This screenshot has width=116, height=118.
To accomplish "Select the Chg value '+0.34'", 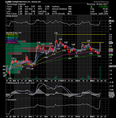I will tap(105, 9).
